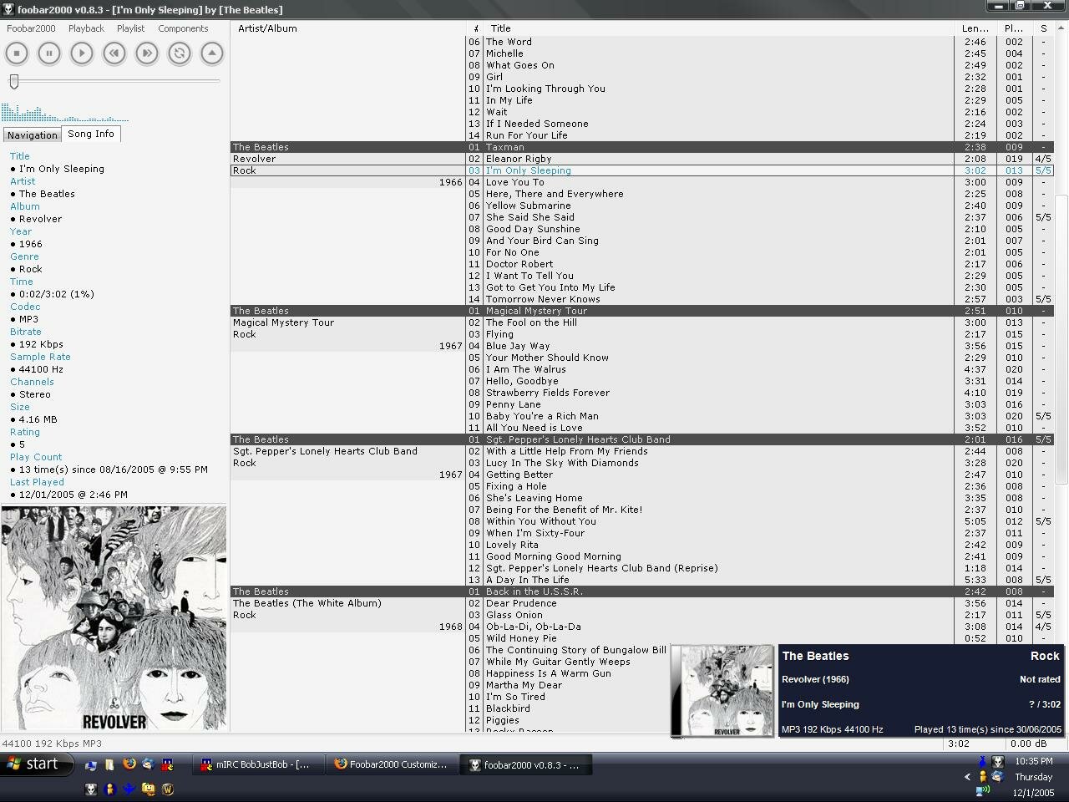
Task: Select the track 'Eleanor Rigby'
Action: click(519, 159)
